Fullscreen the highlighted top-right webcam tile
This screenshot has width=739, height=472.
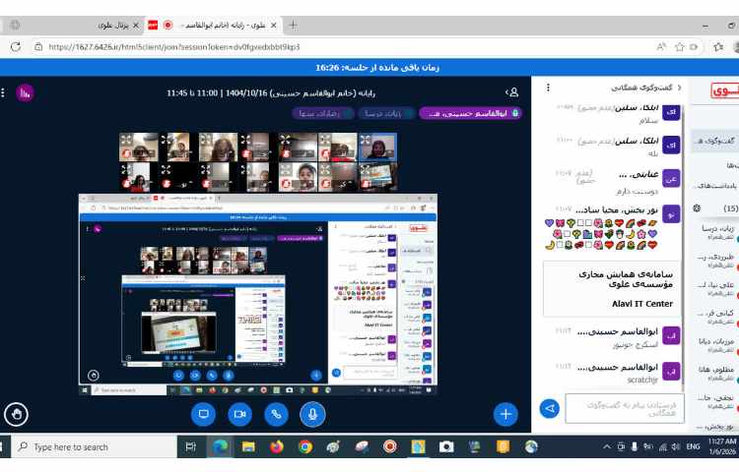[x=366, y=140]
